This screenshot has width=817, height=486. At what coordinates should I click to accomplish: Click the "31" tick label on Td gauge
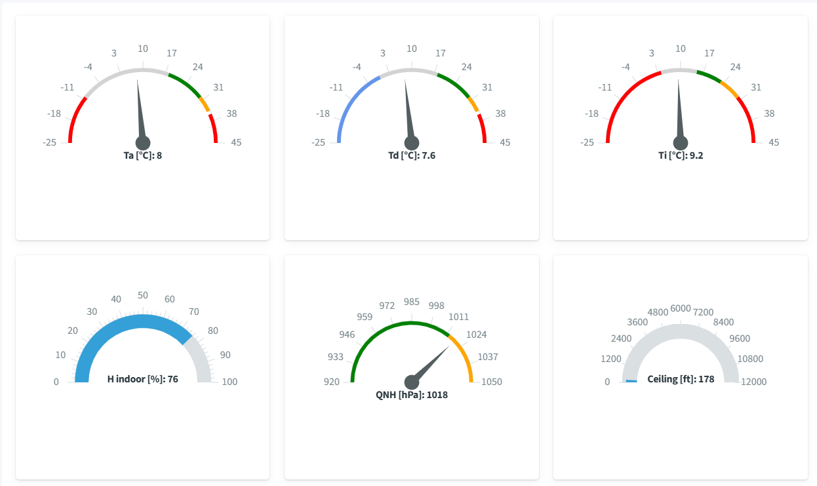click(x=487, y=87)
